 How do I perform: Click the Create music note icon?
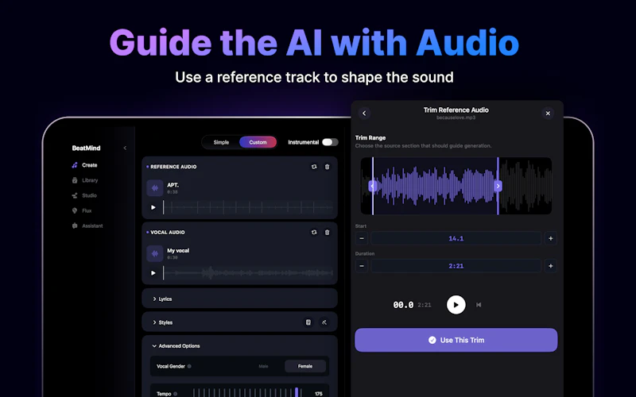[75, 165]
